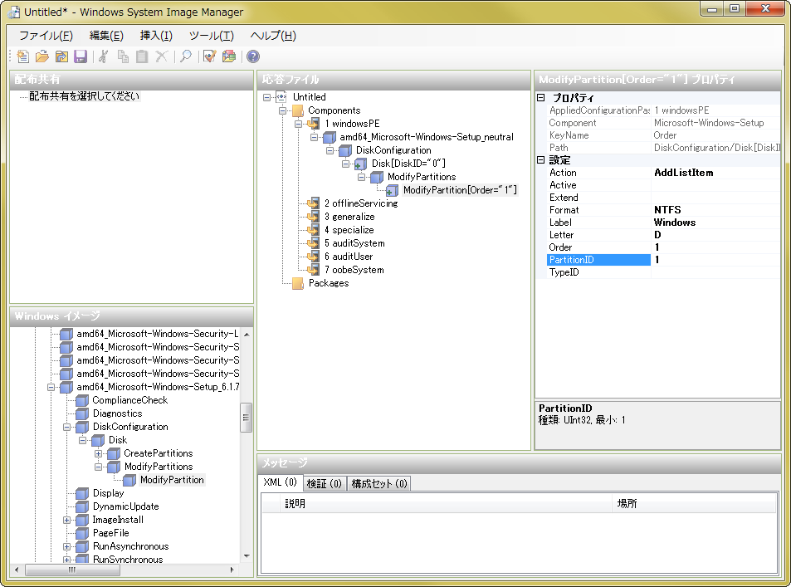Click the Find magnifier icon in the toolbar
Screen dimensions: 791x587
pyautogui.click(x=186, y=56)
